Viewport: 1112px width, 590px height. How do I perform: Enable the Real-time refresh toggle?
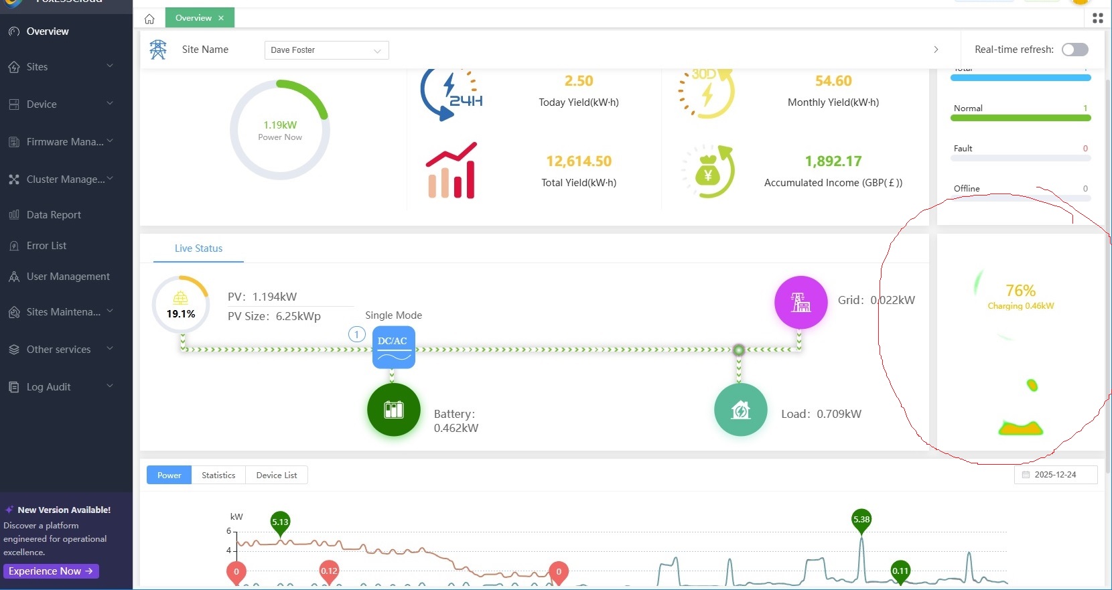click(1074, 50)
